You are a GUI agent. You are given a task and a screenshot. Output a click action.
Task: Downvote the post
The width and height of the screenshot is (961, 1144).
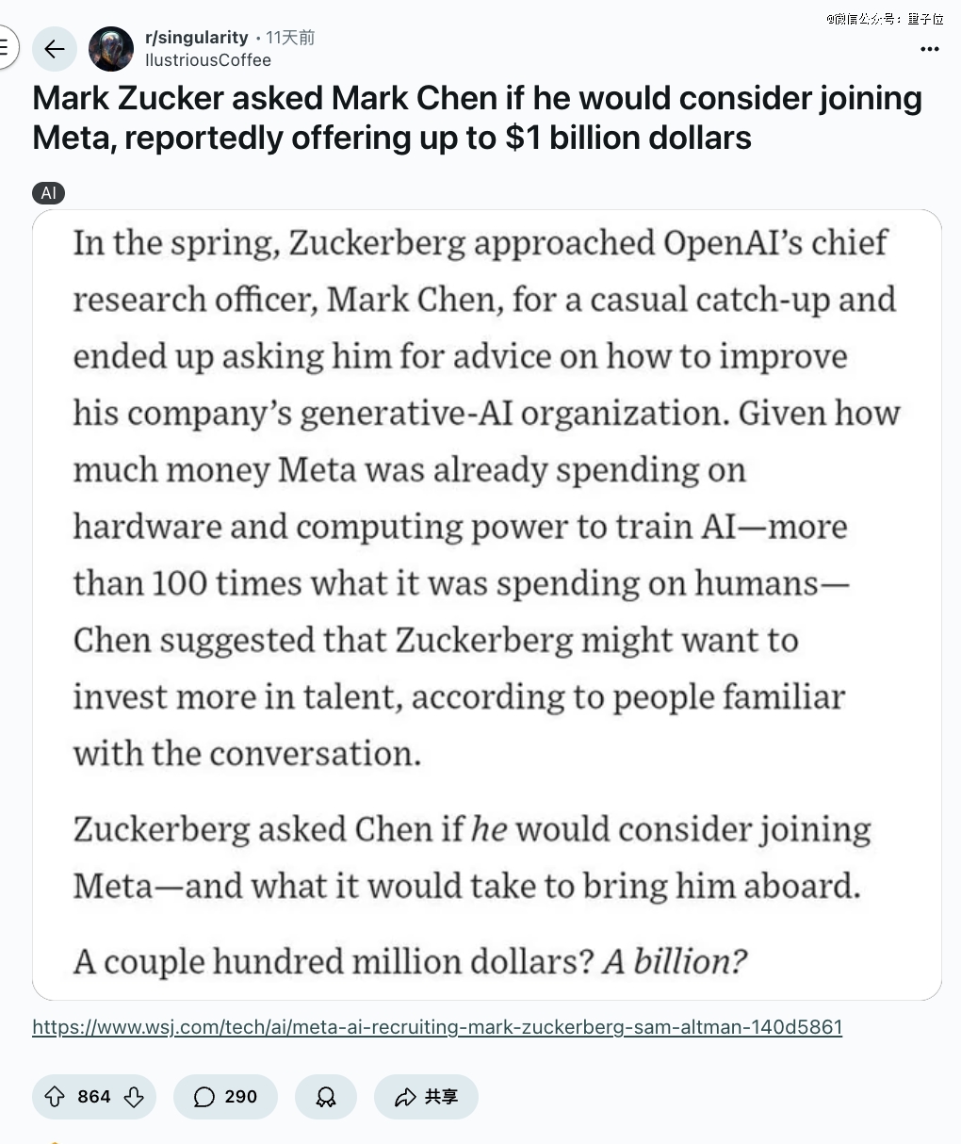pos(134,1097)
